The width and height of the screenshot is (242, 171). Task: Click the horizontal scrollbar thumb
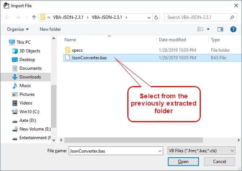coord(133,140)
